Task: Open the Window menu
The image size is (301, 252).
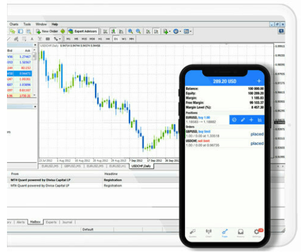Action: (x=41, y=24)
